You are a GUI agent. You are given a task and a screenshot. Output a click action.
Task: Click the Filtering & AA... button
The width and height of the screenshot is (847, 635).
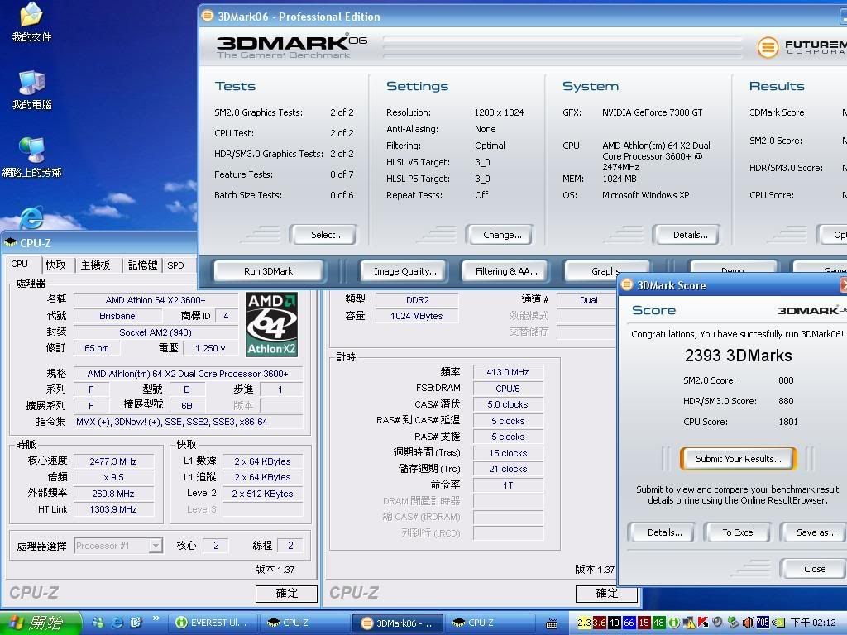506,271
